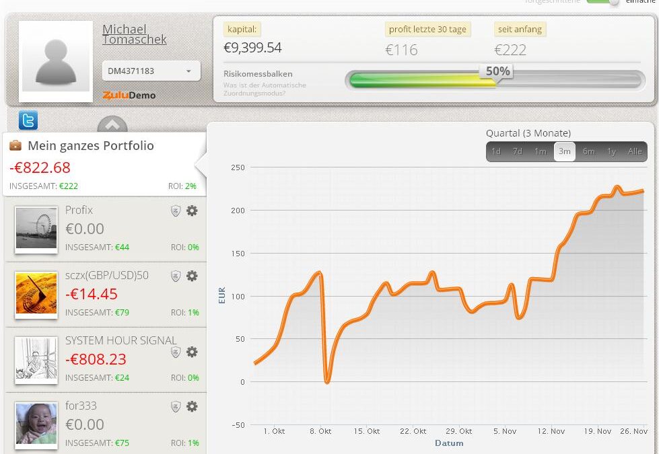
Task: Select Mein ganzes Portfolio entry
Action: 91,146
